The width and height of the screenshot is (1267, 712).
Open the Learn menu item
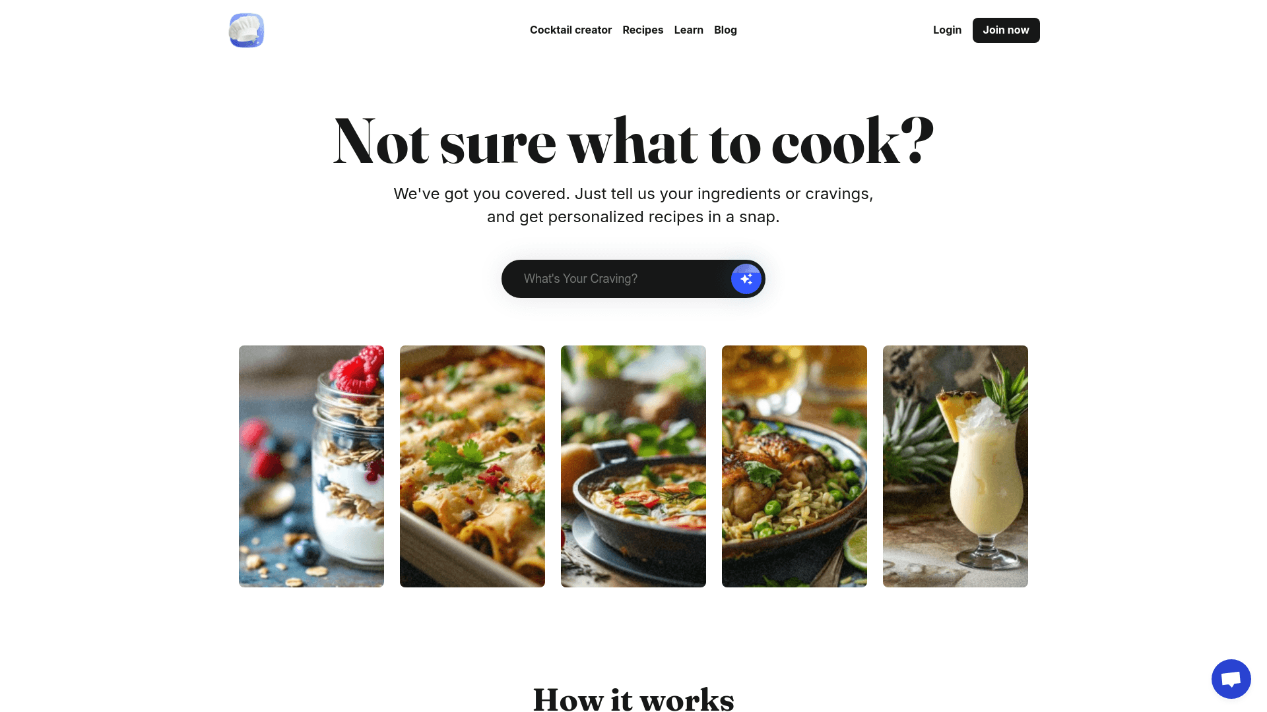point(689,30)
